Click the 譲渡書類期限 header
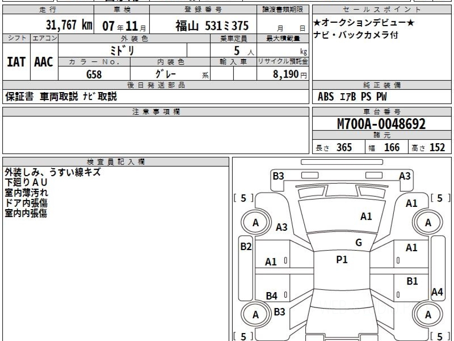Image resolution: width=454 pixels, height=341 pixels. (283, 10)
